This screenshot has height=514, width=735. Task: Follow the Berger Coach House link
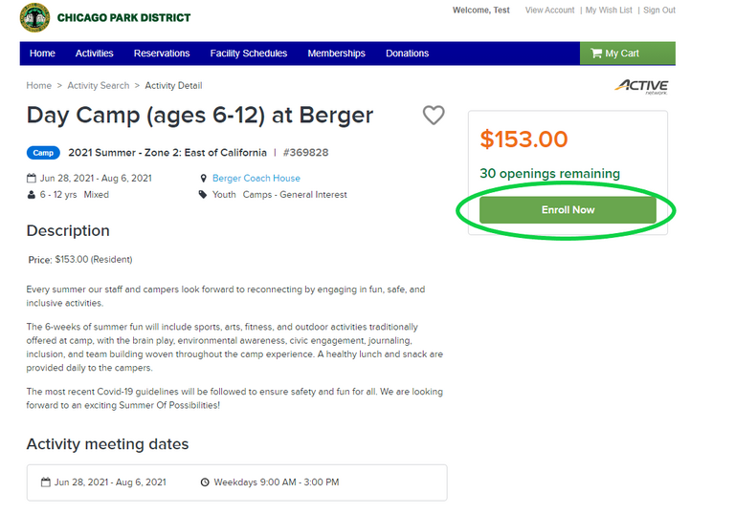[256, 179]
